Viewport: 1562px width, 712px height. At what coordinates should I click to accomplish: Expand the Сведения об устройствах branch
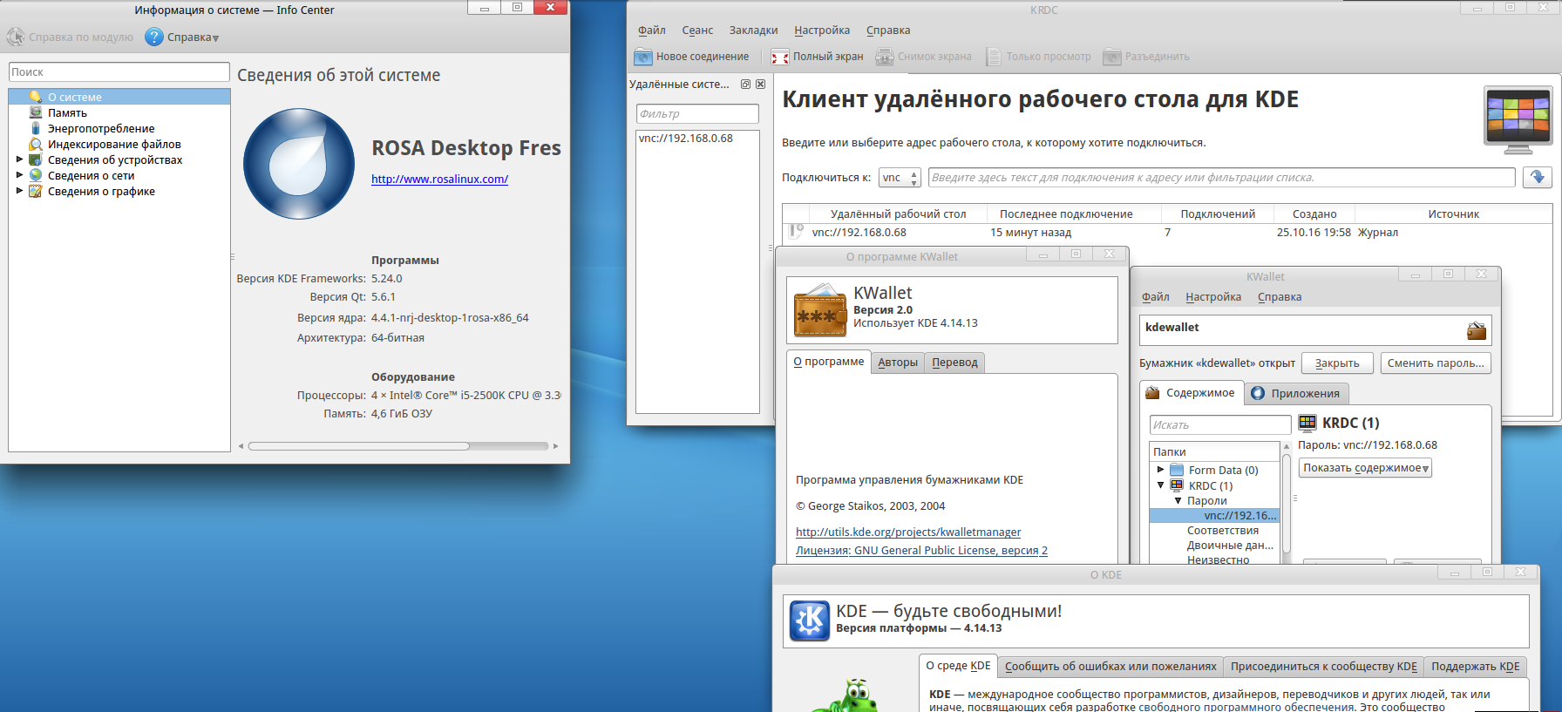[x=19, y=159]
